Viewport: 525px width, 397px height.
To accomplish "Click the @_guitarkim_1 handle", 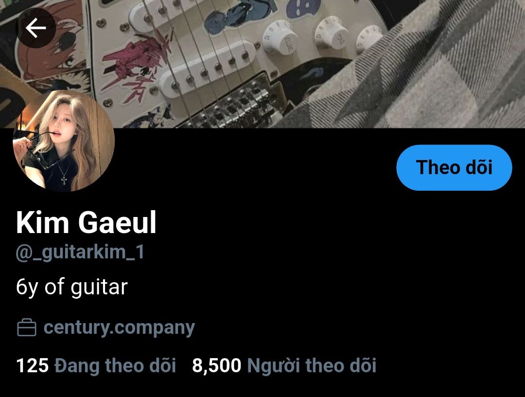I will pyautogui.click(x=80, y=252).
